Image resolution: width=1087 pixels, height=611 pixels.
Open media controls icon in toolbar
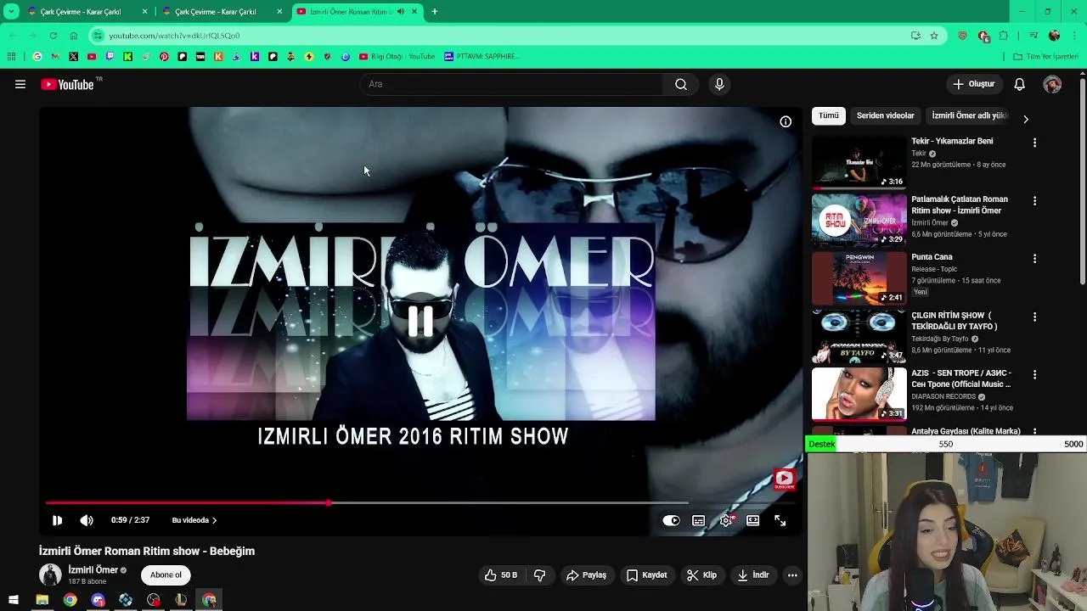click(x=1033, y=36)
